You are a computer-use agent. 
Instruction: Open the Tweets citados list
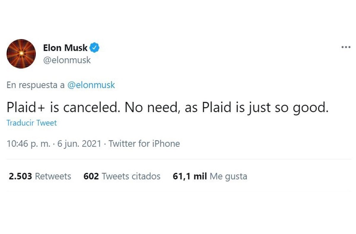(x=131, y=176)
